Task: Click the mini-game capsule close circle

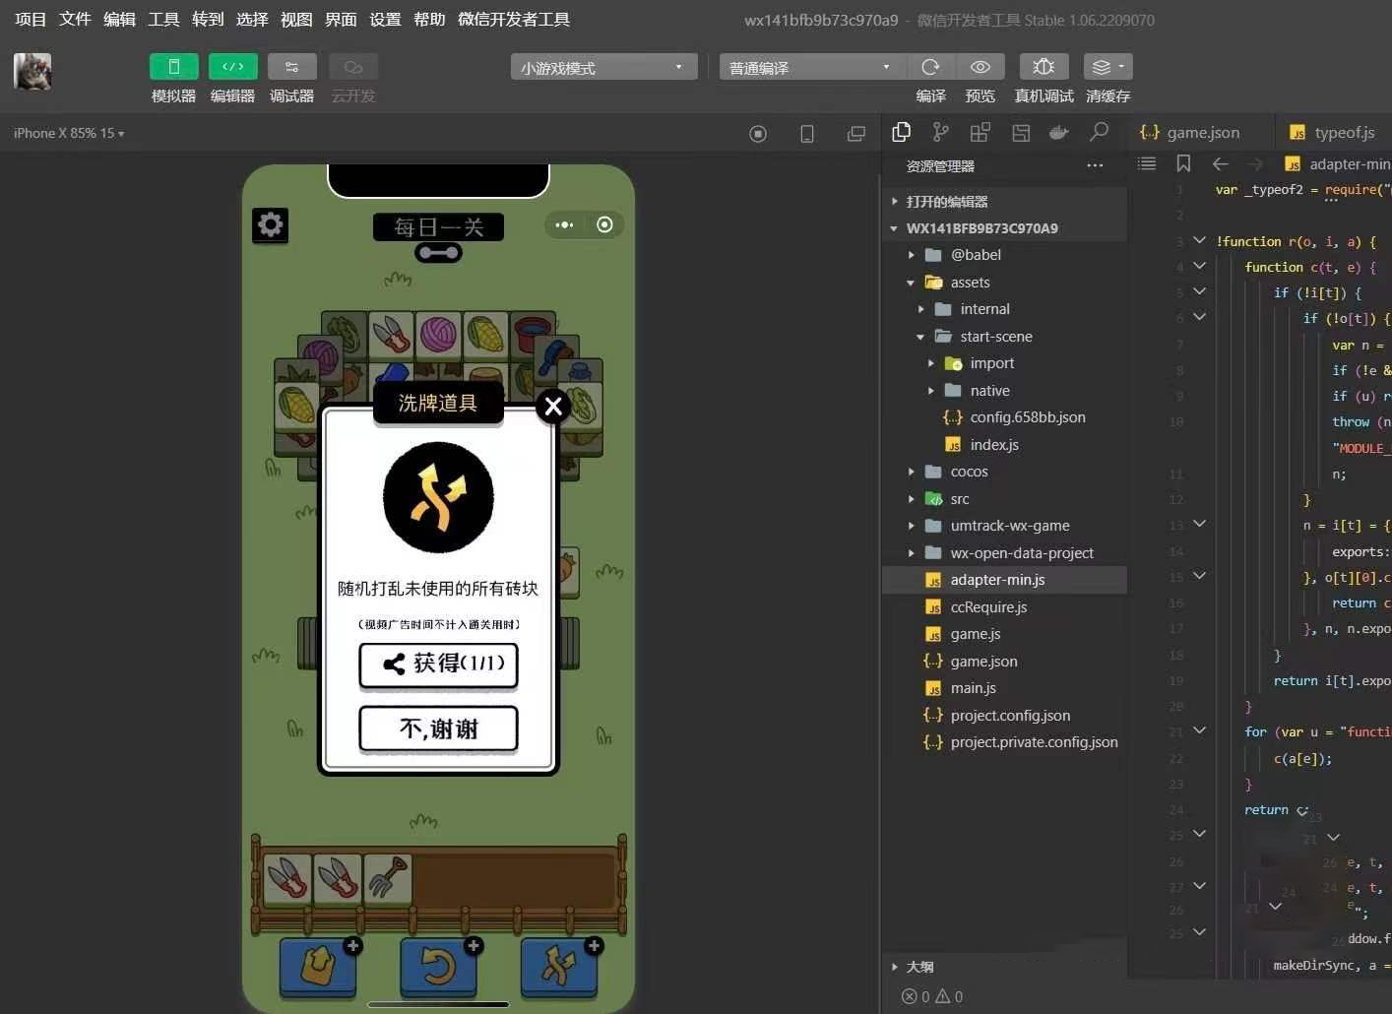Action: click(x=604, y=224)
